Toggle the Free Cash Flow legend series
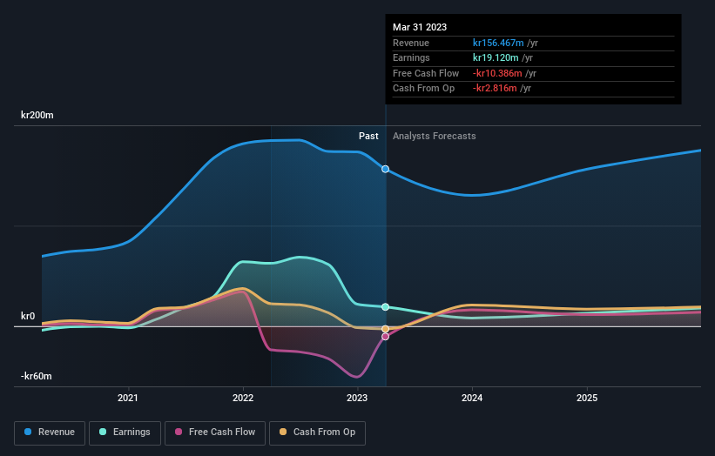This screenshot has width=715, height=456. tap(215, 433)
